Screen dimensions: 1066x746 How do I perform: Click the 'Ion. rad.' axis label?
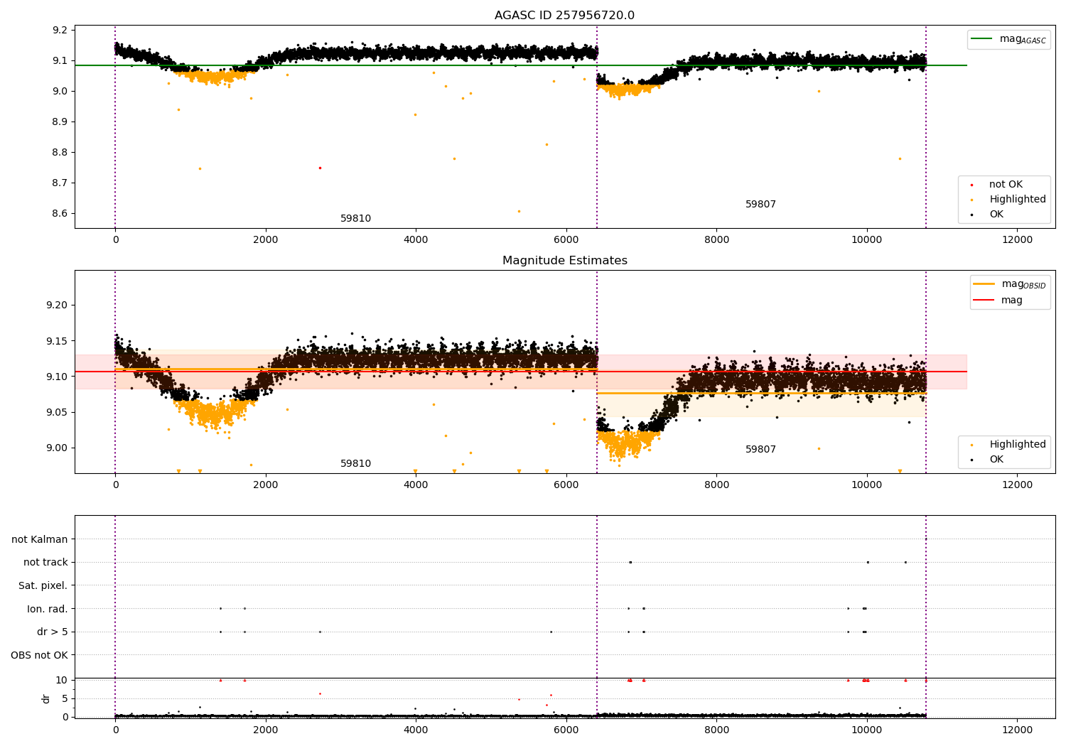coord(48,609)
